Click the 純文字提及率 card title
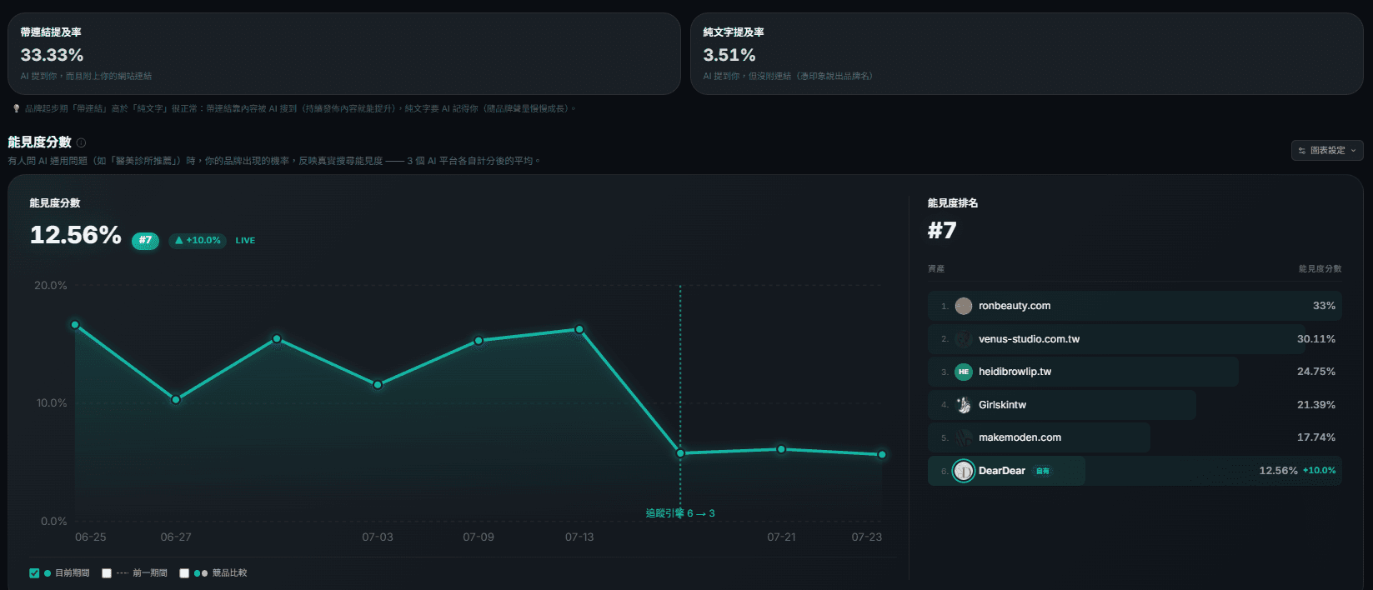This screenshot has height=590, width=1373. [x=734, y=32]
